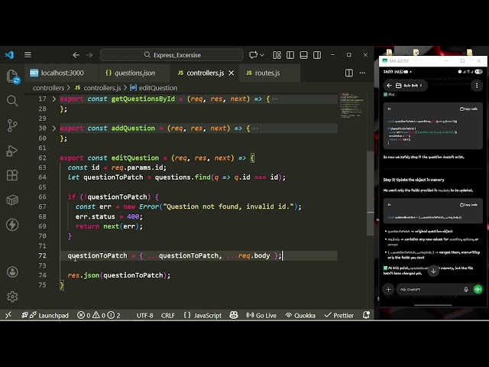The height and width of the screenshot is (367, 489).
Task: Close the controllers.js tab
Action: click(232, 73)
